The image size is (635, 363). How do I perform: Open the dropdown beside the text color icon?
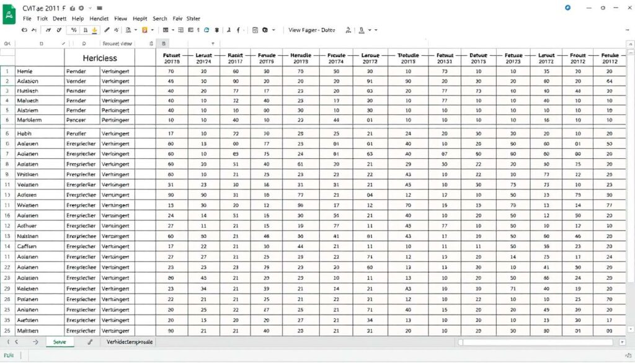[370, 30]
